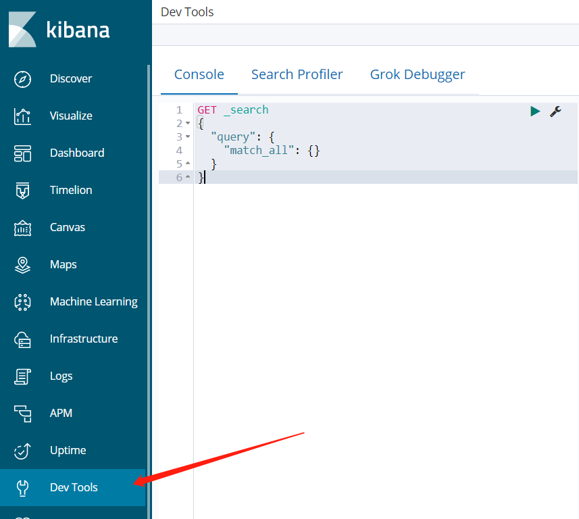Switch to the Grok Debugger tab
Screen dimensions: 579x519
[418, 74]
